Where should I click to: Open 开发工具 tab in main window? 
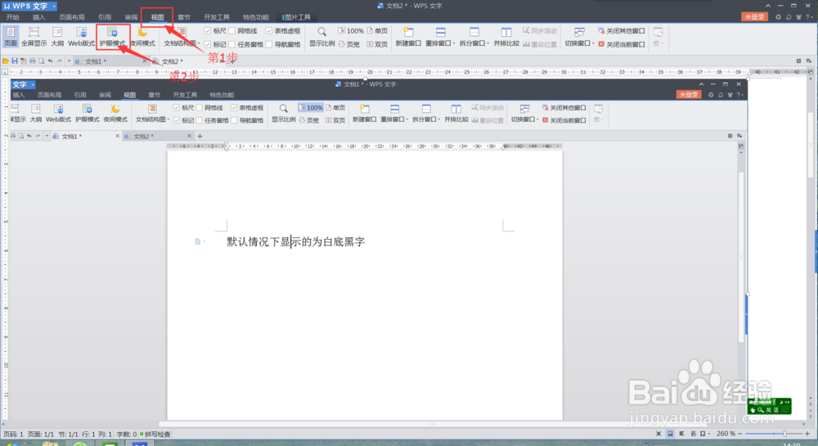click(217, 17)
